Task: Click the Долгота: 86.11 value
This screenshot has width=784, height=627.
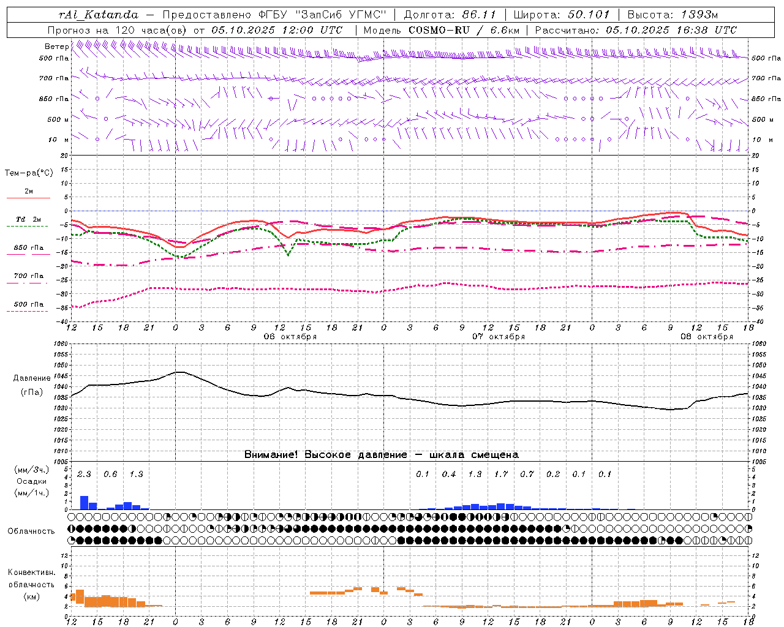Action: [450, 15]
